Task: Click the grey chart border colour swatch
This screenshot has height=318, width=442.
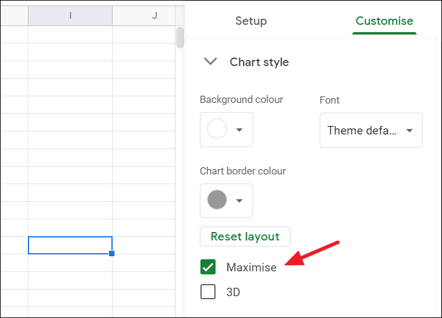Action: 217,200
